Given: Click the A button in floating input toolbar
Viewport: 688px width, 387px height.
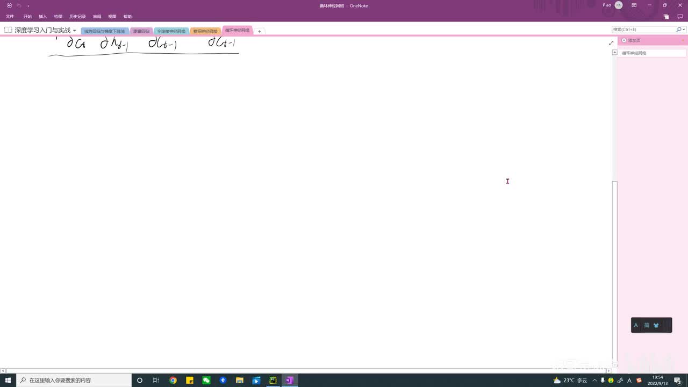Looking at the screenshot, I should pyautogui.click(x=636, y=325).
